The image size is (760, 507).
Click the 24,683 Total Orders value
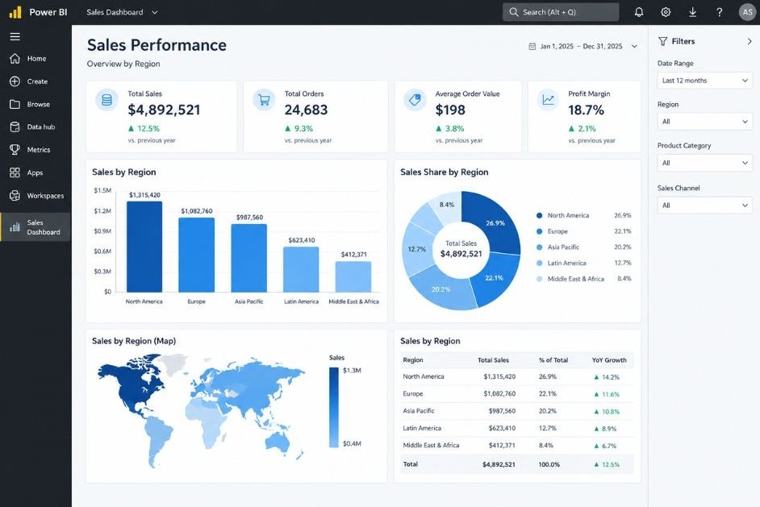(x=306, y=110)
